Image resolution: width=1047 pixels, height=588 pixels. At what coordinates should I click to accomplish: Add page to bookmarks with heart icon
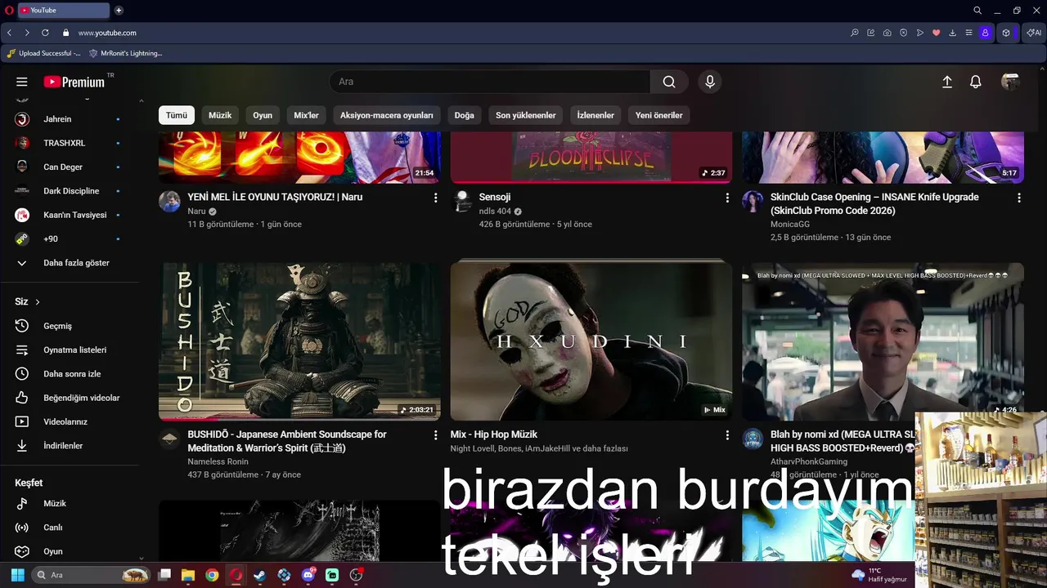[937, 33]
